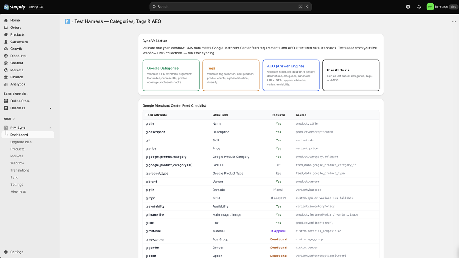The image size is (459, 258).
Task: Expand the Apps section
Action: tap(9, 118)
